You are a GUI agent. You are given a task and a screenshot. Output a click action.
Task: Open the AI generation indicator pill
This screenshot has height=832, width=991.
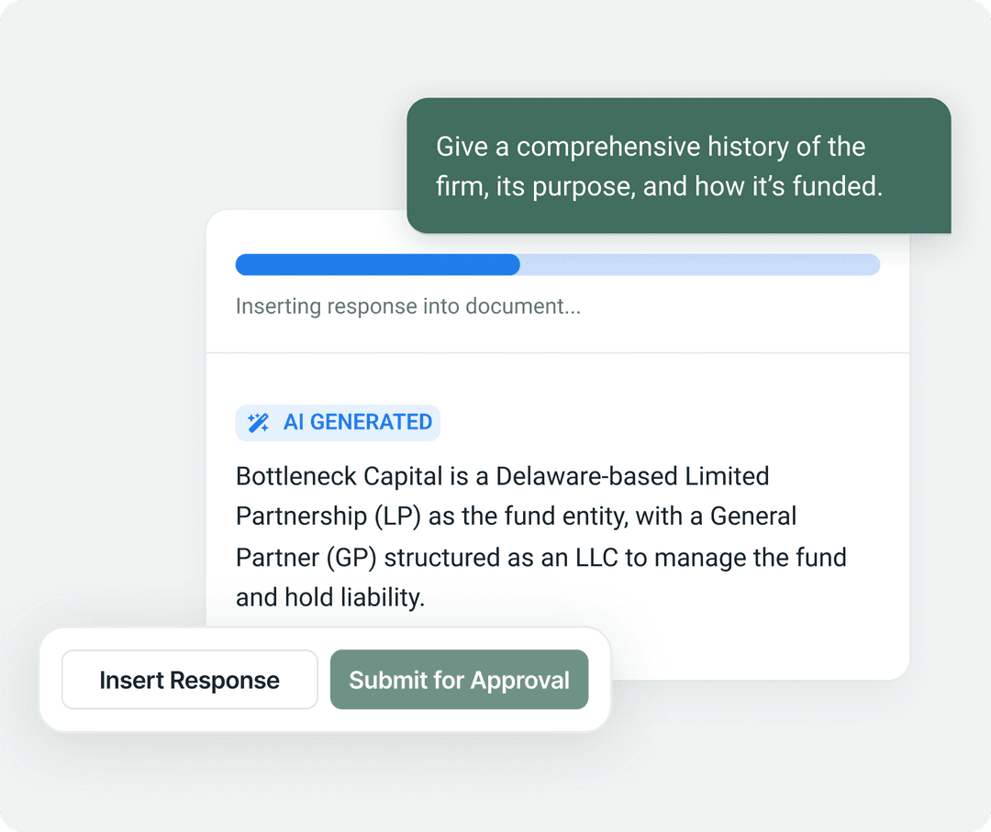tap(338, 422)
